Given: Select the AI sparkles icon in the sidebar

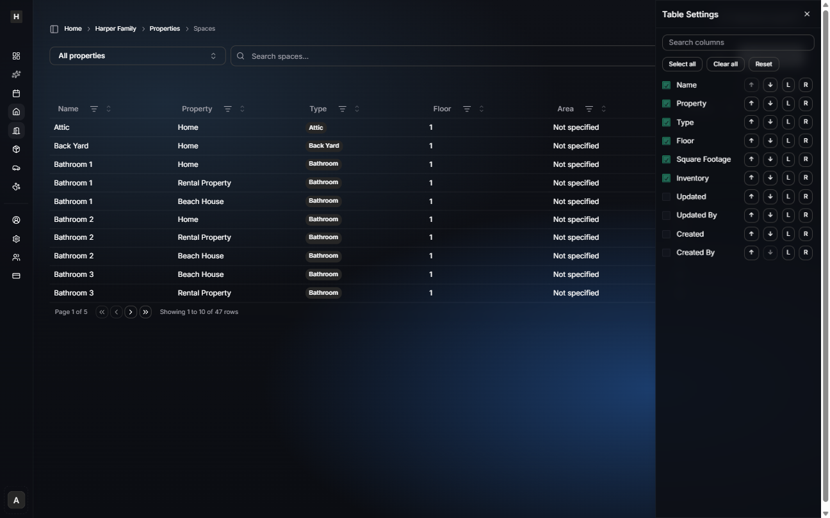Looking at the screenshot, I should 16,74.
